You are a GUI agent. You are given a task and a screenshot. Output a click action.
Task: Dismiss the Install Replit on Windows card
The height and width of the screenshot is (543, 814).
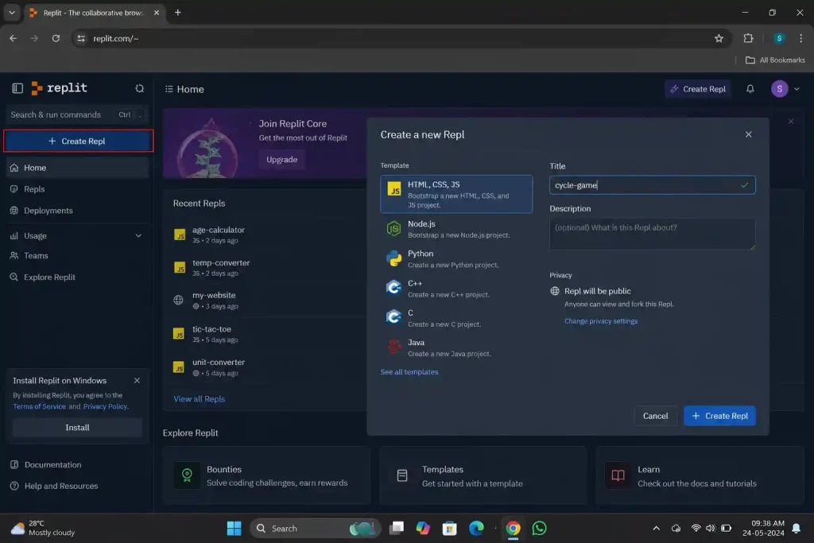pos(137,381)
